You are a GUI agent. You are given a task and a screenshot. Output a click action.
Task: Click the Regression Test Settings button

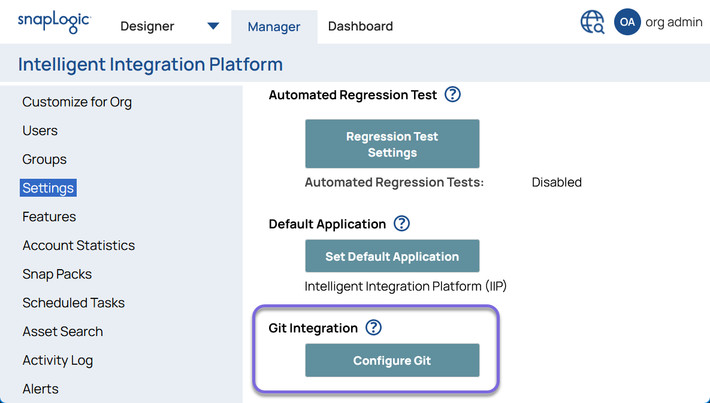[x=392, y=144]
